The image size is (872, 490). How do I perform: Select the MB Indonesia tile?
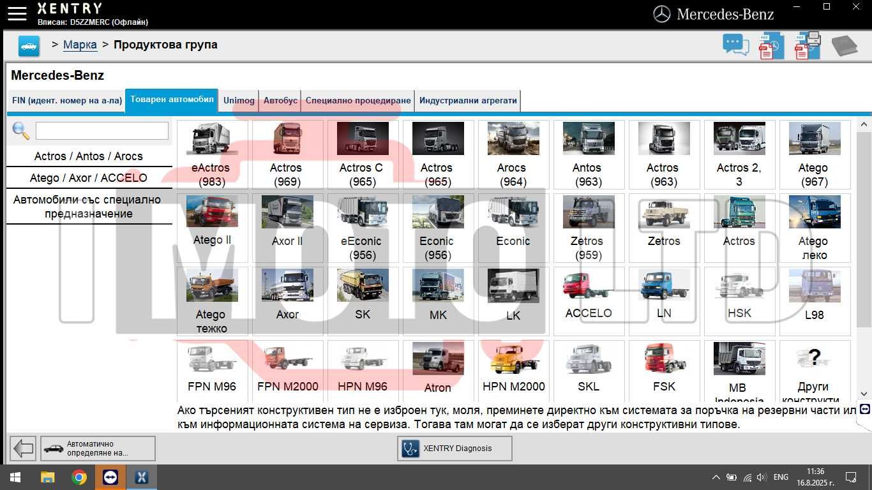(x=739, y=371)
